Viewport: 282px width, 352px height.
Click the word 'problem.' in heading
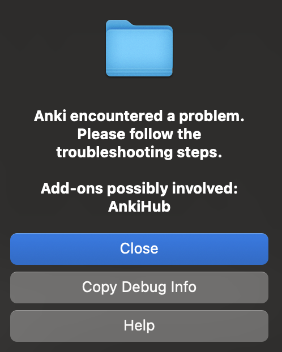pyautogui.click(x=212, y=117)
